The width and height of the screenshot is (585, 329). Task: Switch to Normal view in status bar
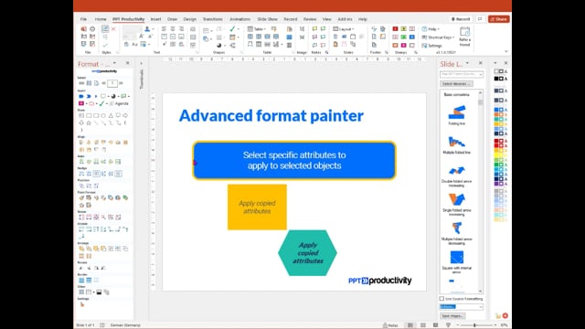point(410,325)
